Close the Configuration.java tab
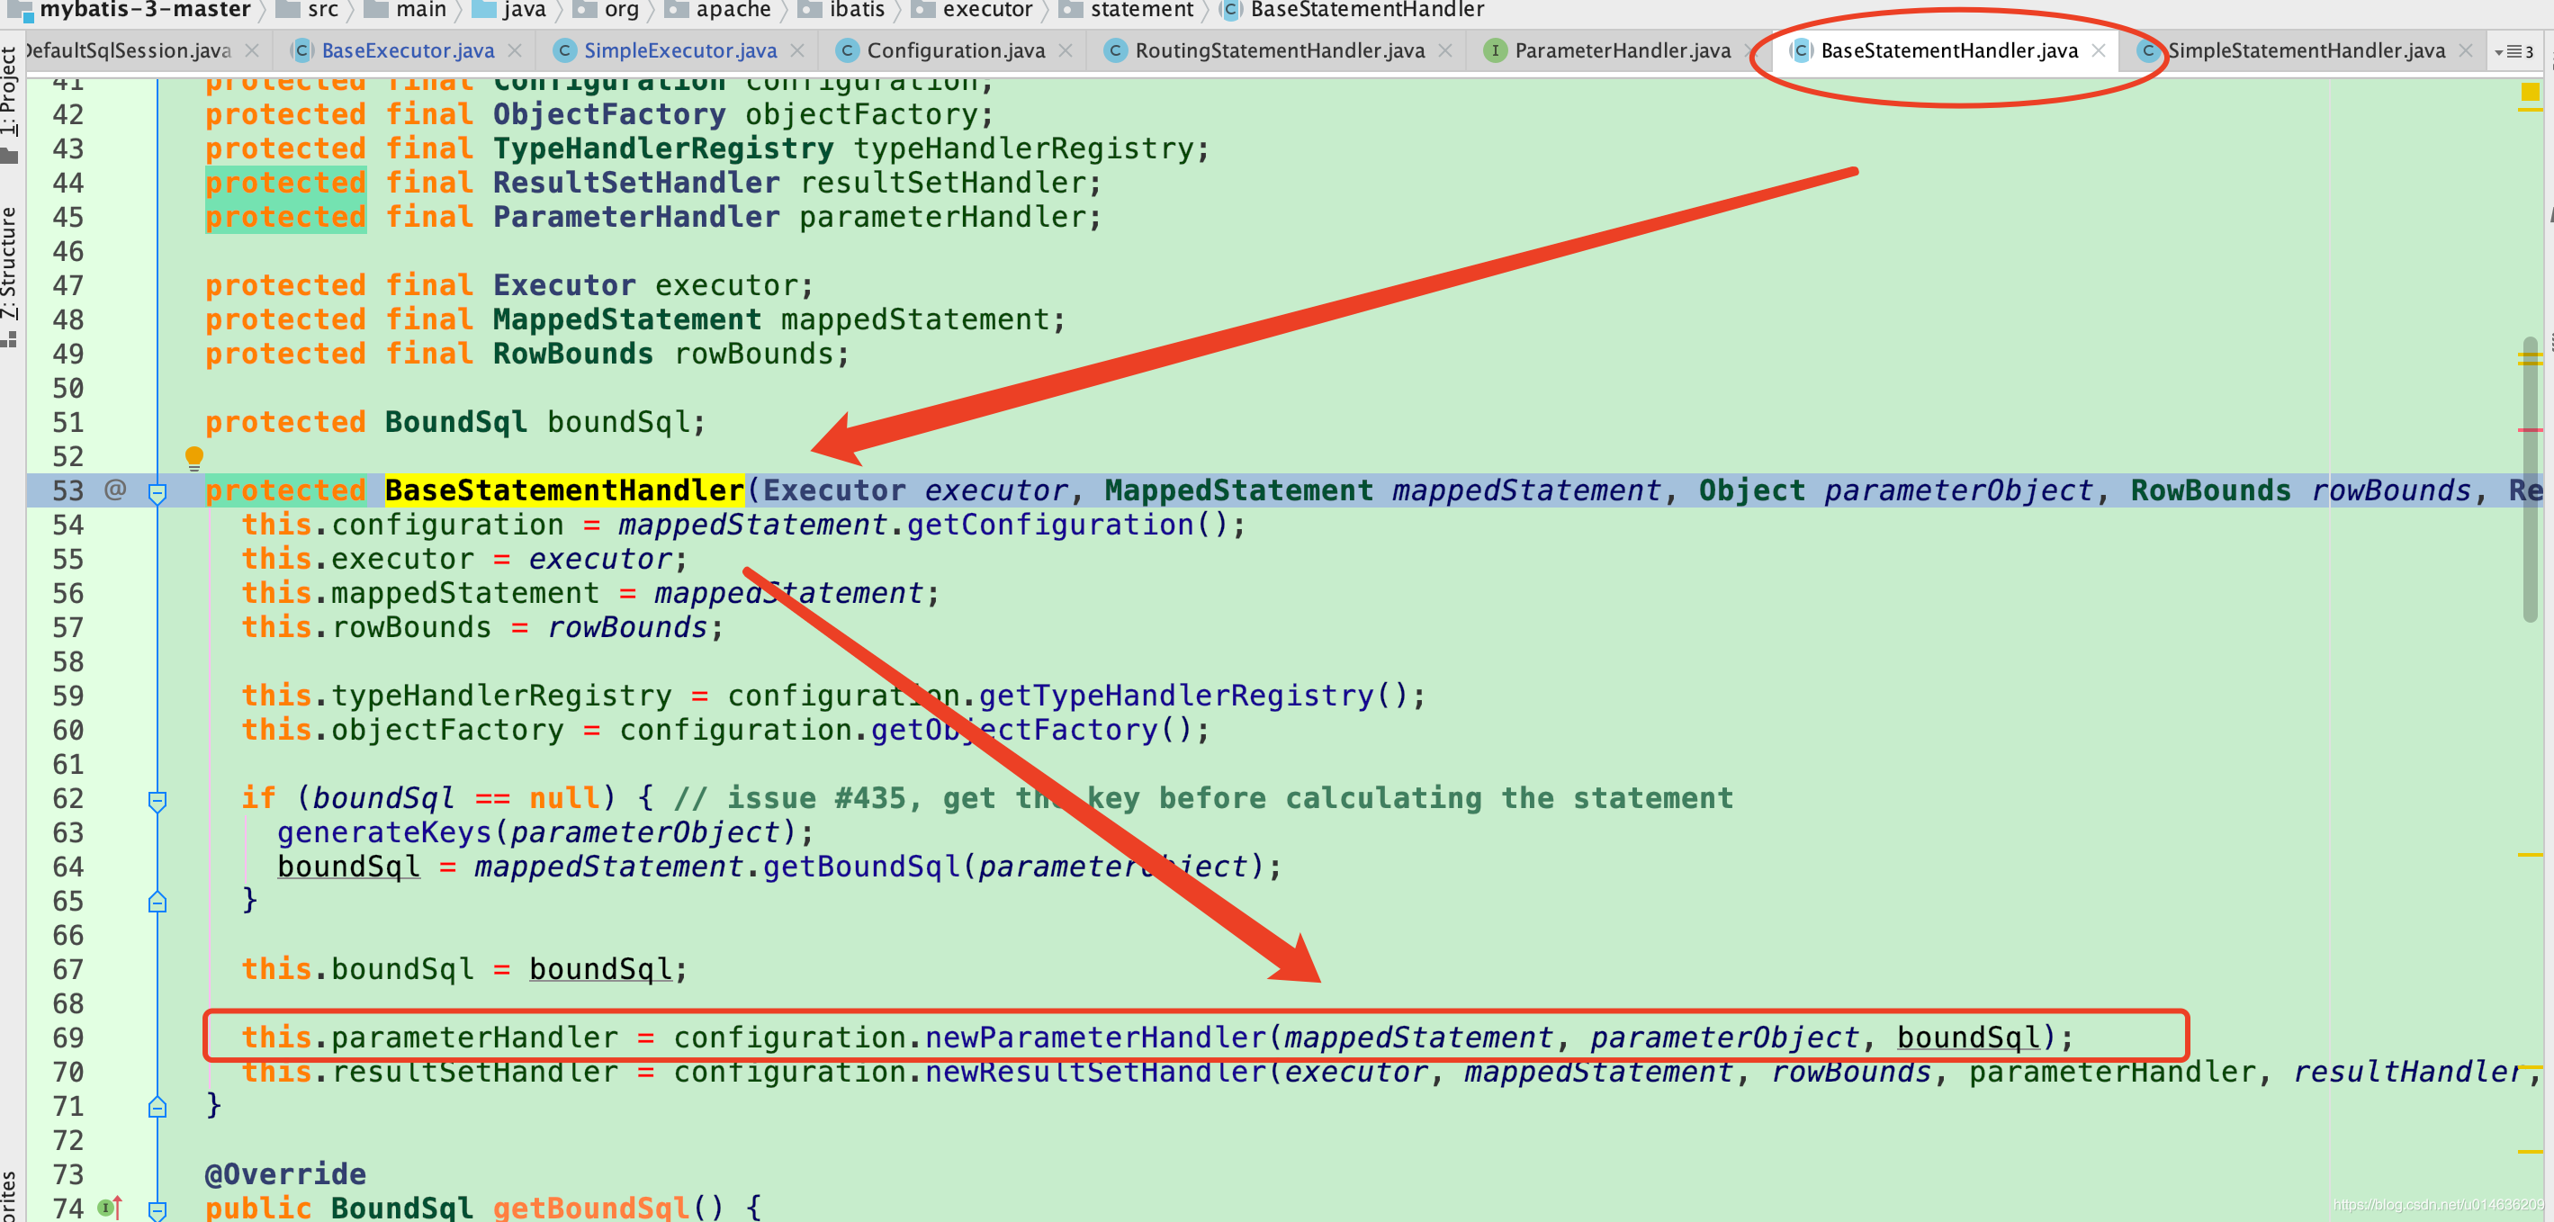 click(x=1066, y=50)
